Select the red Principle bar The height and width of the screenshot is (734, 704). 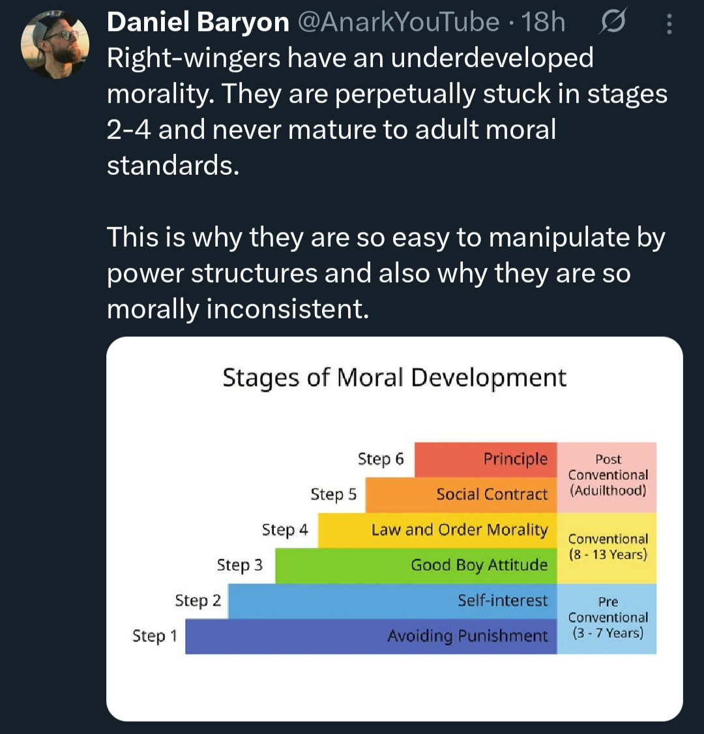tap(486, 459)
